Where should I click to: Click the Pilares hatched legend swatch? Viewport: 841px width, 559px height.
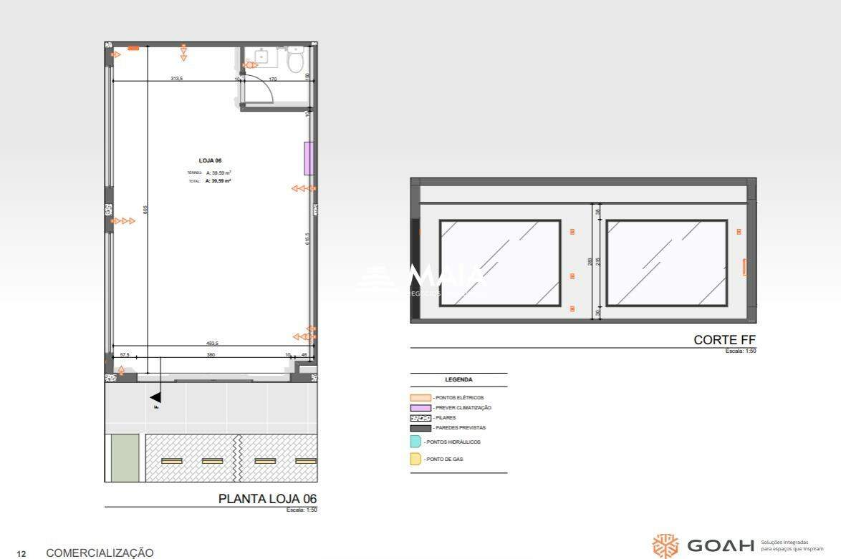[x=420, y=418]
